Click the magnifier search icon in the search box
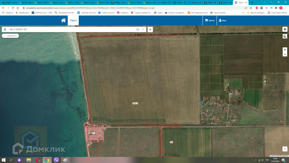 pyautogui.click(x=138, y=29)
